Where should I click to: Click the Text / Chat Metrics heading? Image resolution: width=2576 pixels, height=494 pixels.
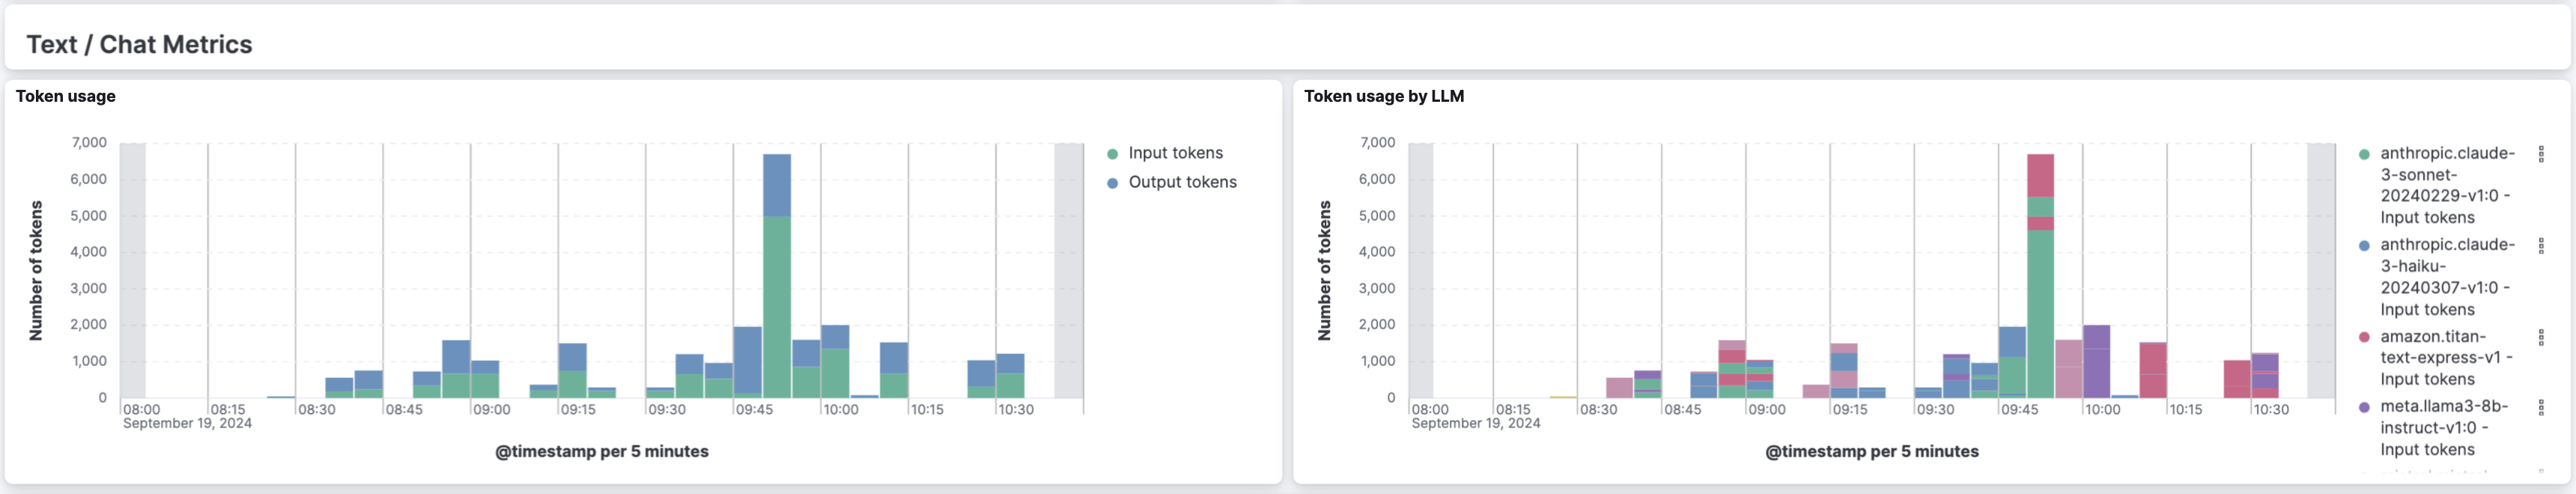pos(139,44)
